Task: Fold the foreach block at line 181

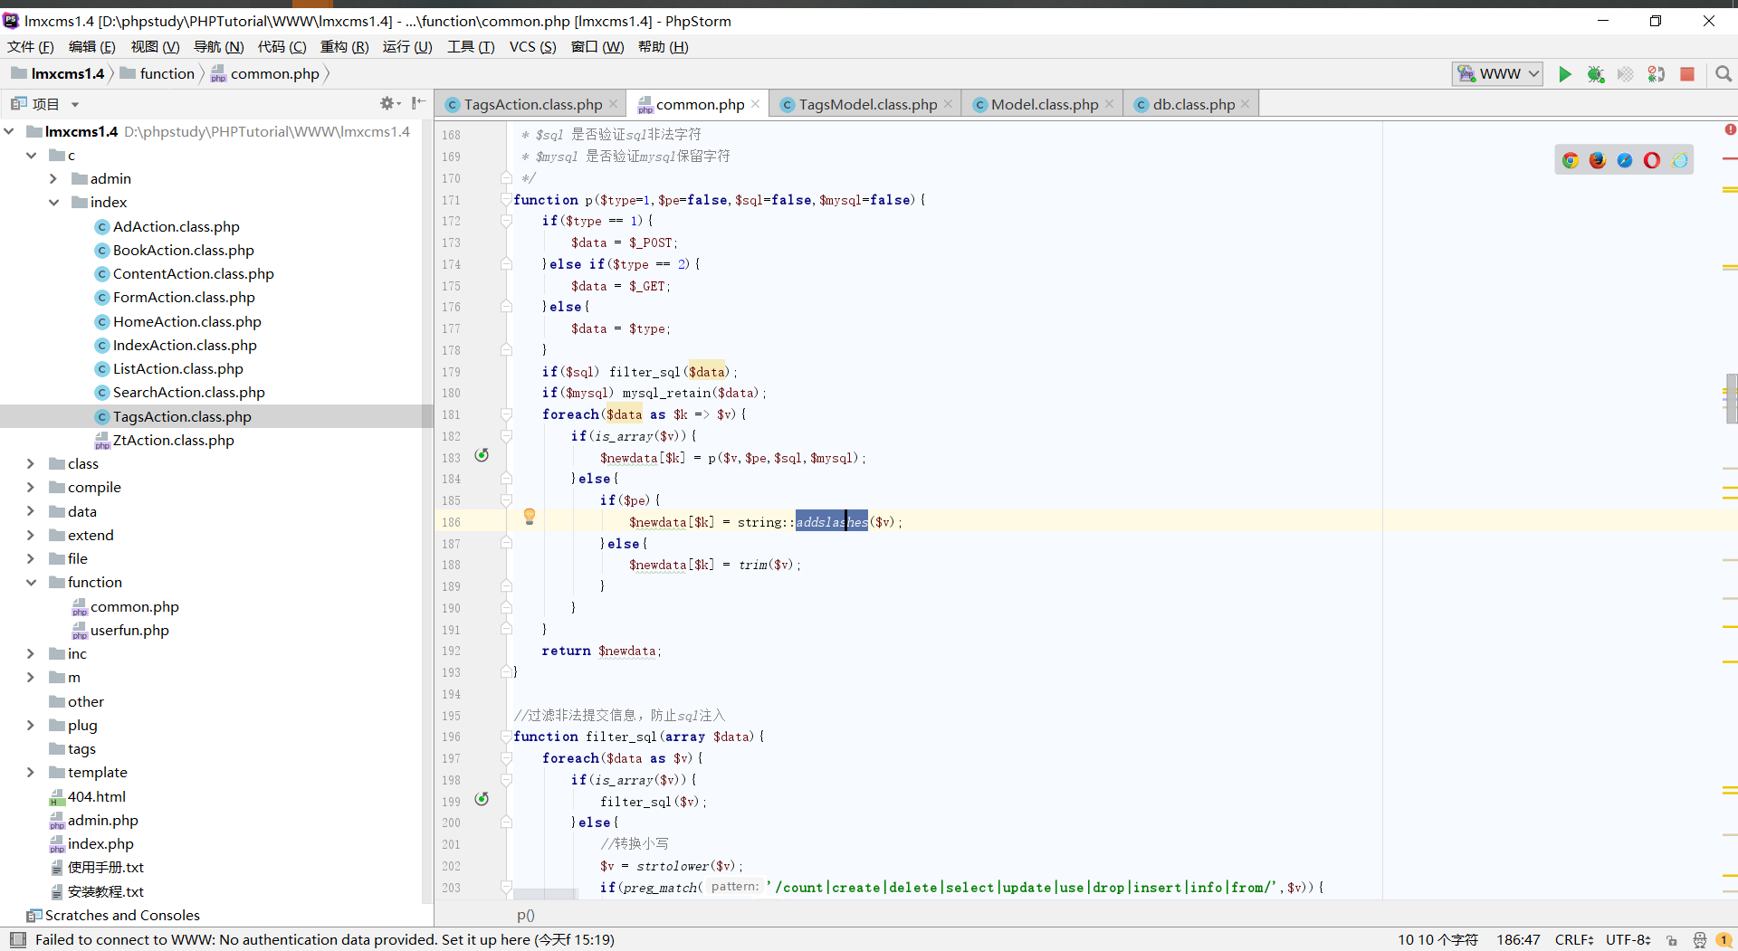Action: tap(507, 414)
